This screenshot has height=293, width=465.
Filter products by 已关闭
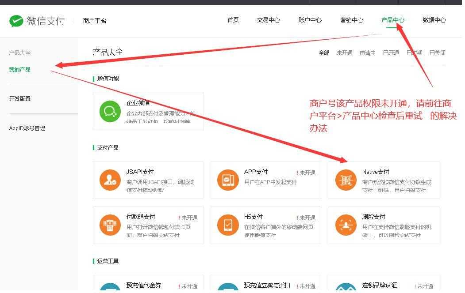[438, 53]
